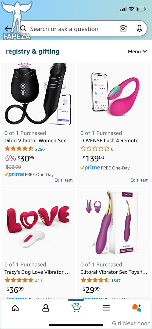Edit Item under the $30.99 product
This screenshot has width=152, height=329.
(x=63, y=180)
